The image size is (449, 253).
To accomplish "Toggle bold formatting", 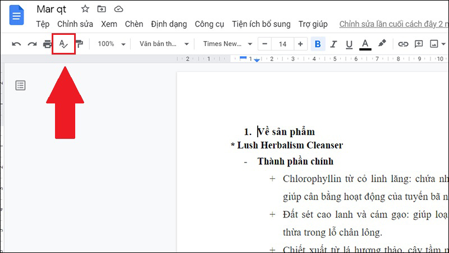I will (318, 44).
